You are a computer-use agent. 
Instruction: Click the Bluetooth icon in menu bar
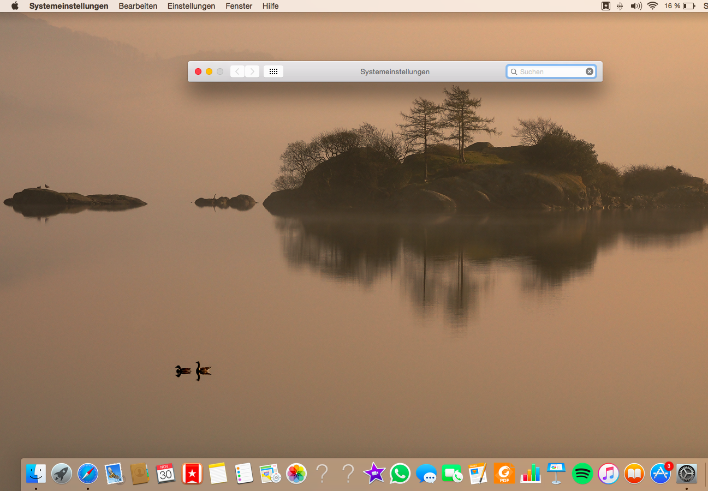[620, 6]
